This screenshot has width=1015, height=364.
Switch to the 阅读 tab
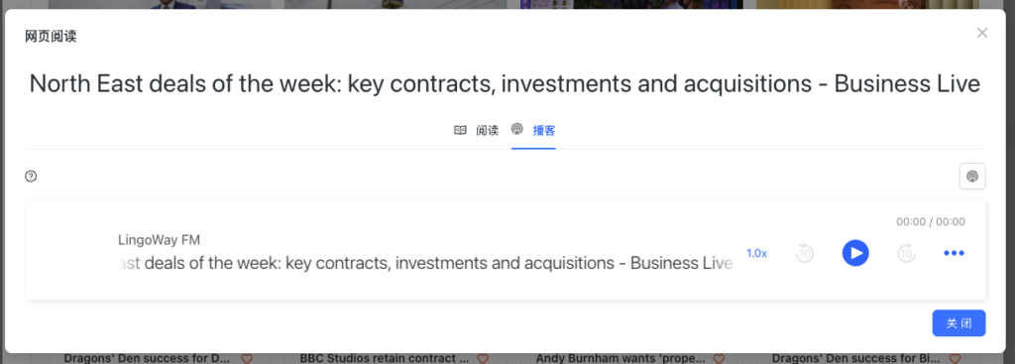click(477, 130)
